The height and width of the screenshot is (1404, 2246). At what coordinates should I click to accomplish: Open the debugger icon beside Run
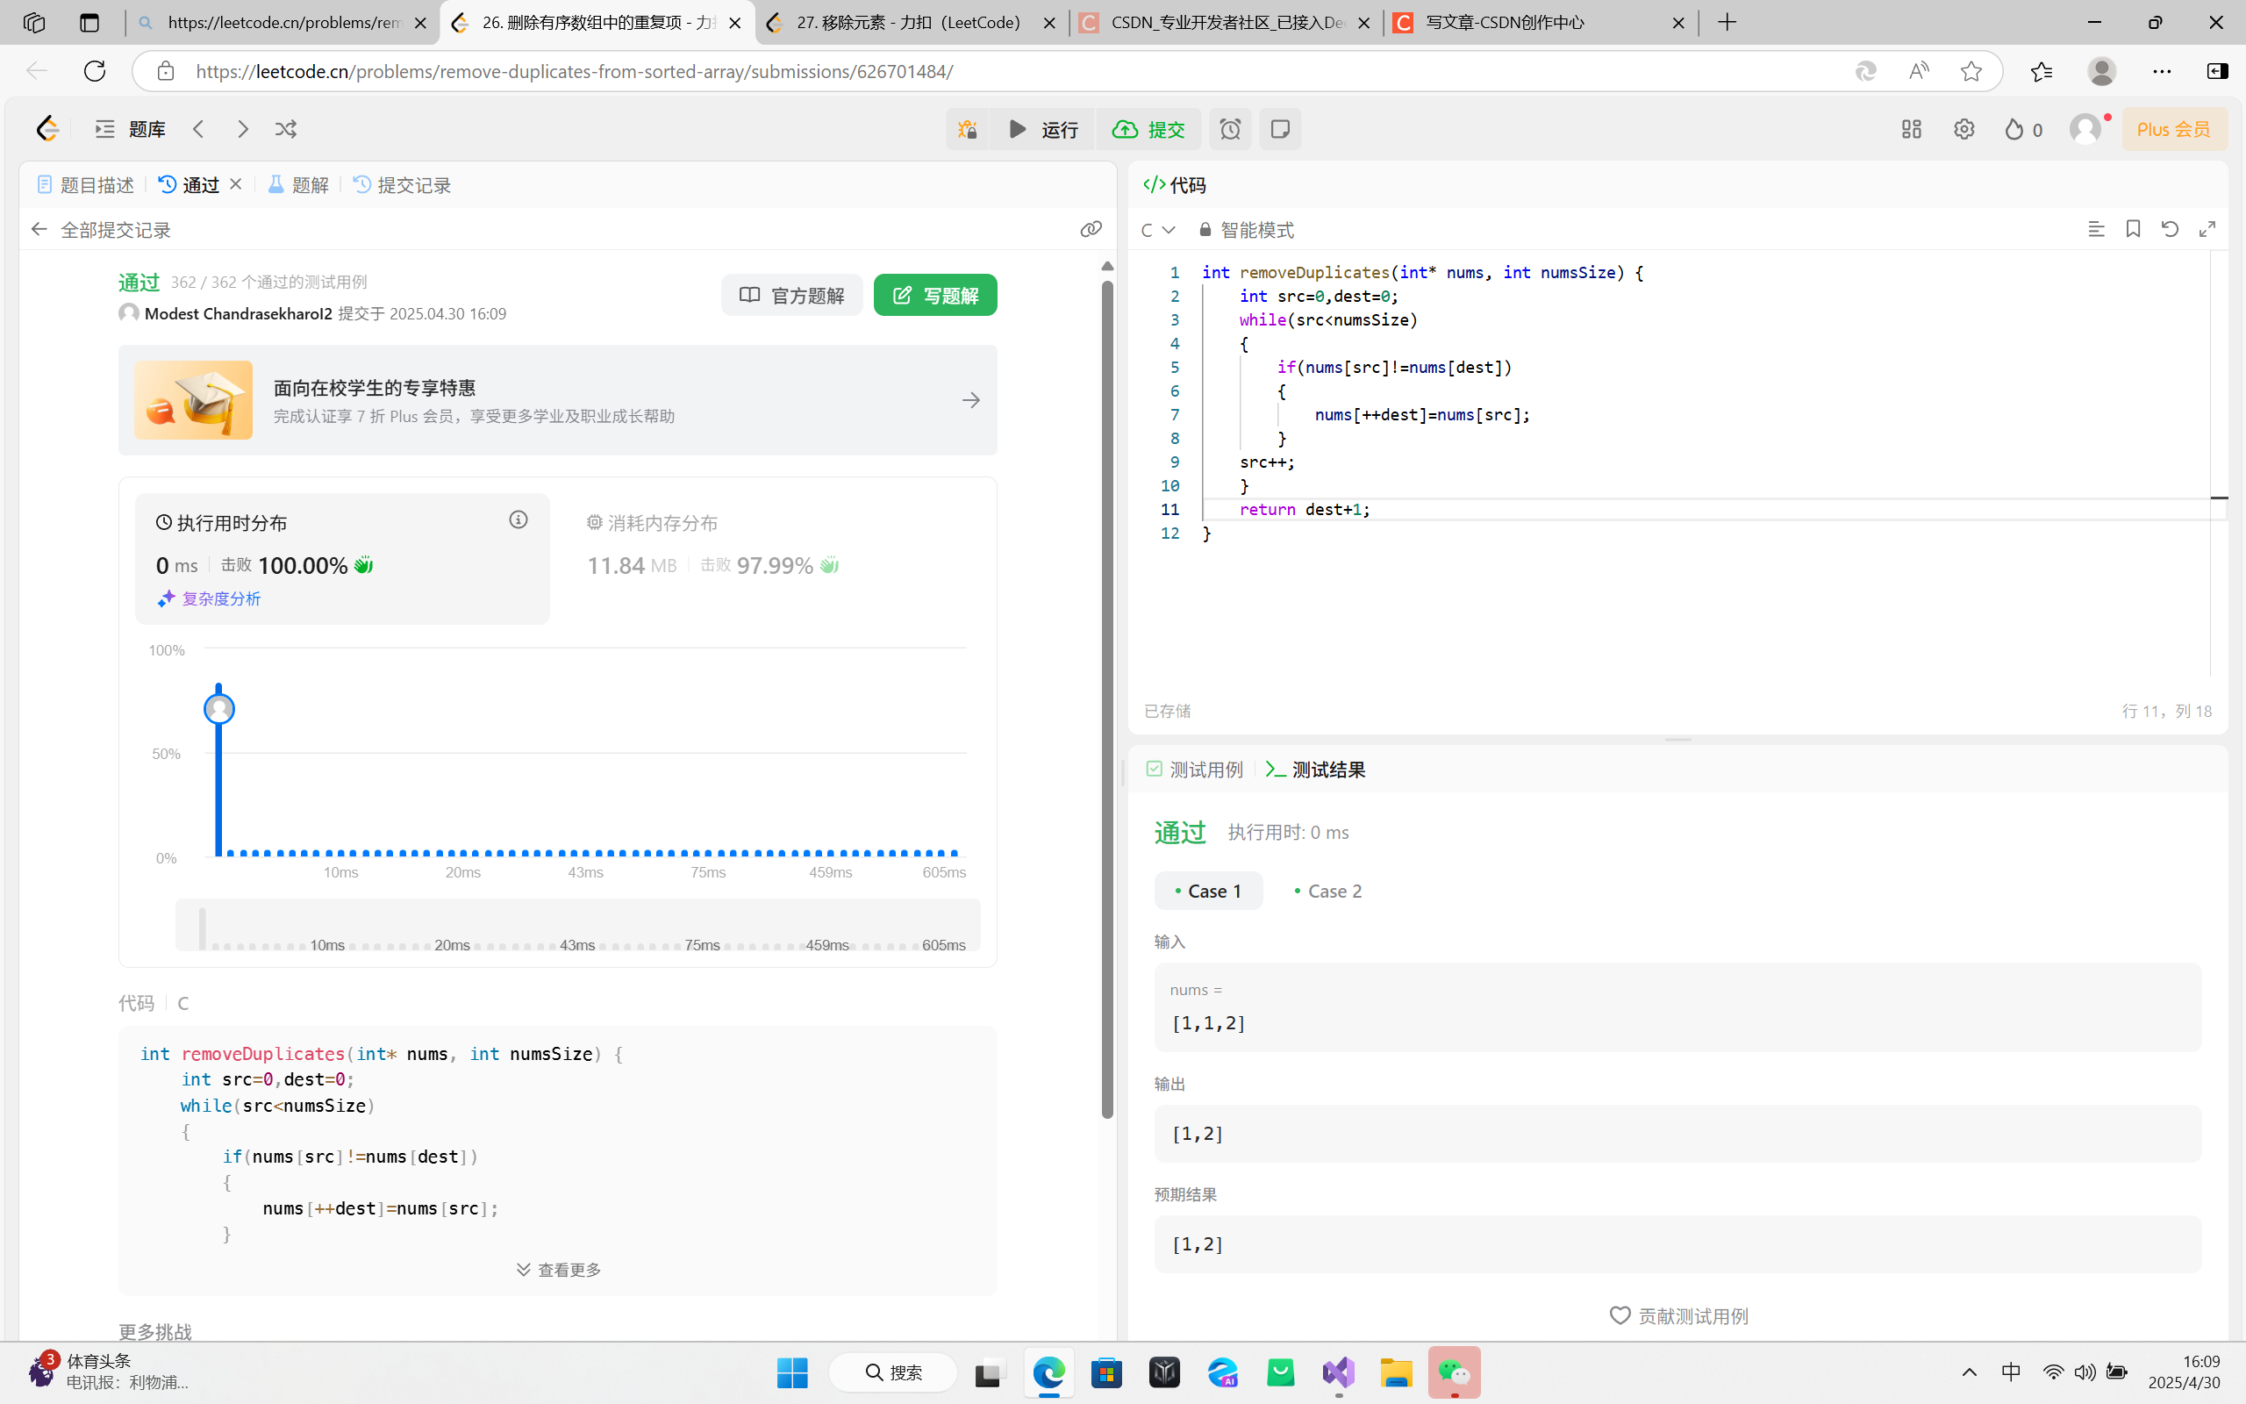(x=967, y=129)
